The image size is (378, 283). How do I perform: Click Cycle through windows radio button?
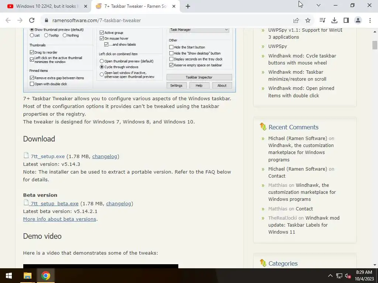(102, 67)
